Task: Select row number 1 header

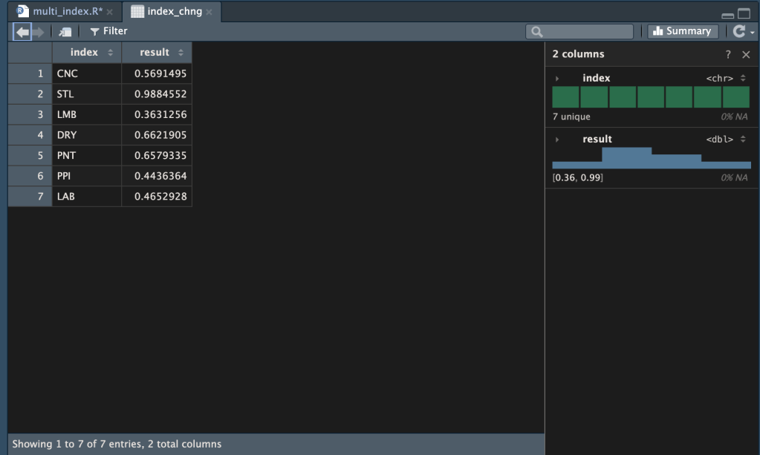Action: (30, 73)
